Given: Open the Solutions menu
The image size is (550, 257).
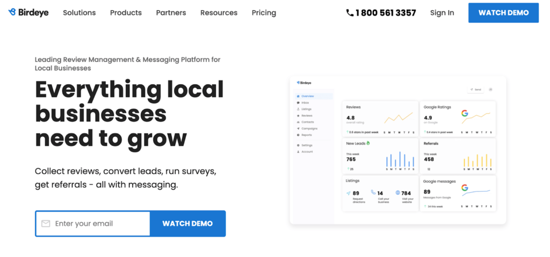Looking at the screenshot, I should click(79, 13).
